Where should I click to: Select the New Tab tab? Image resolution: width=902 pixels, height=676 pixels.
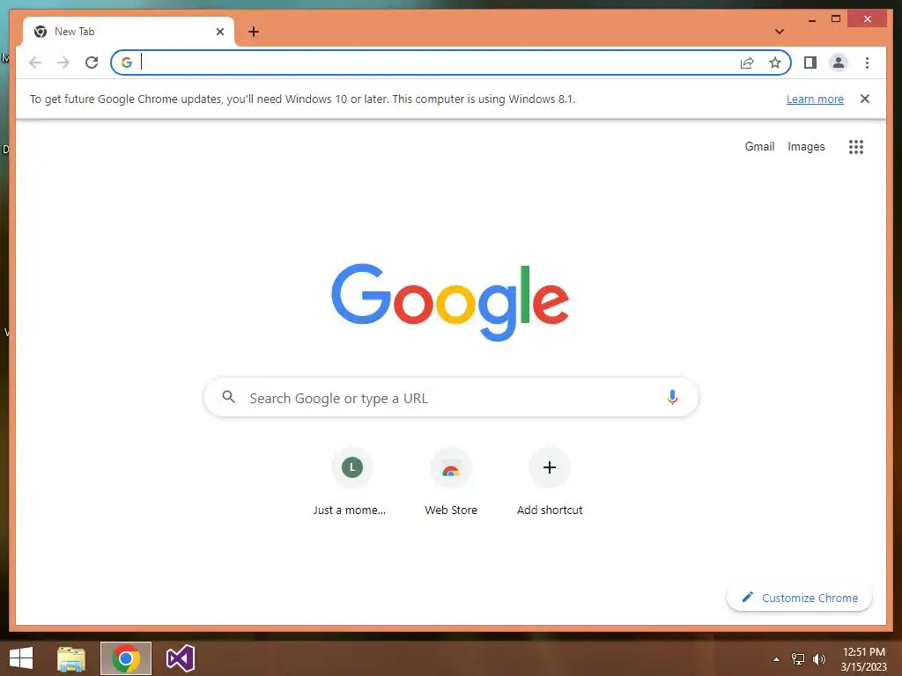[128, 32]
